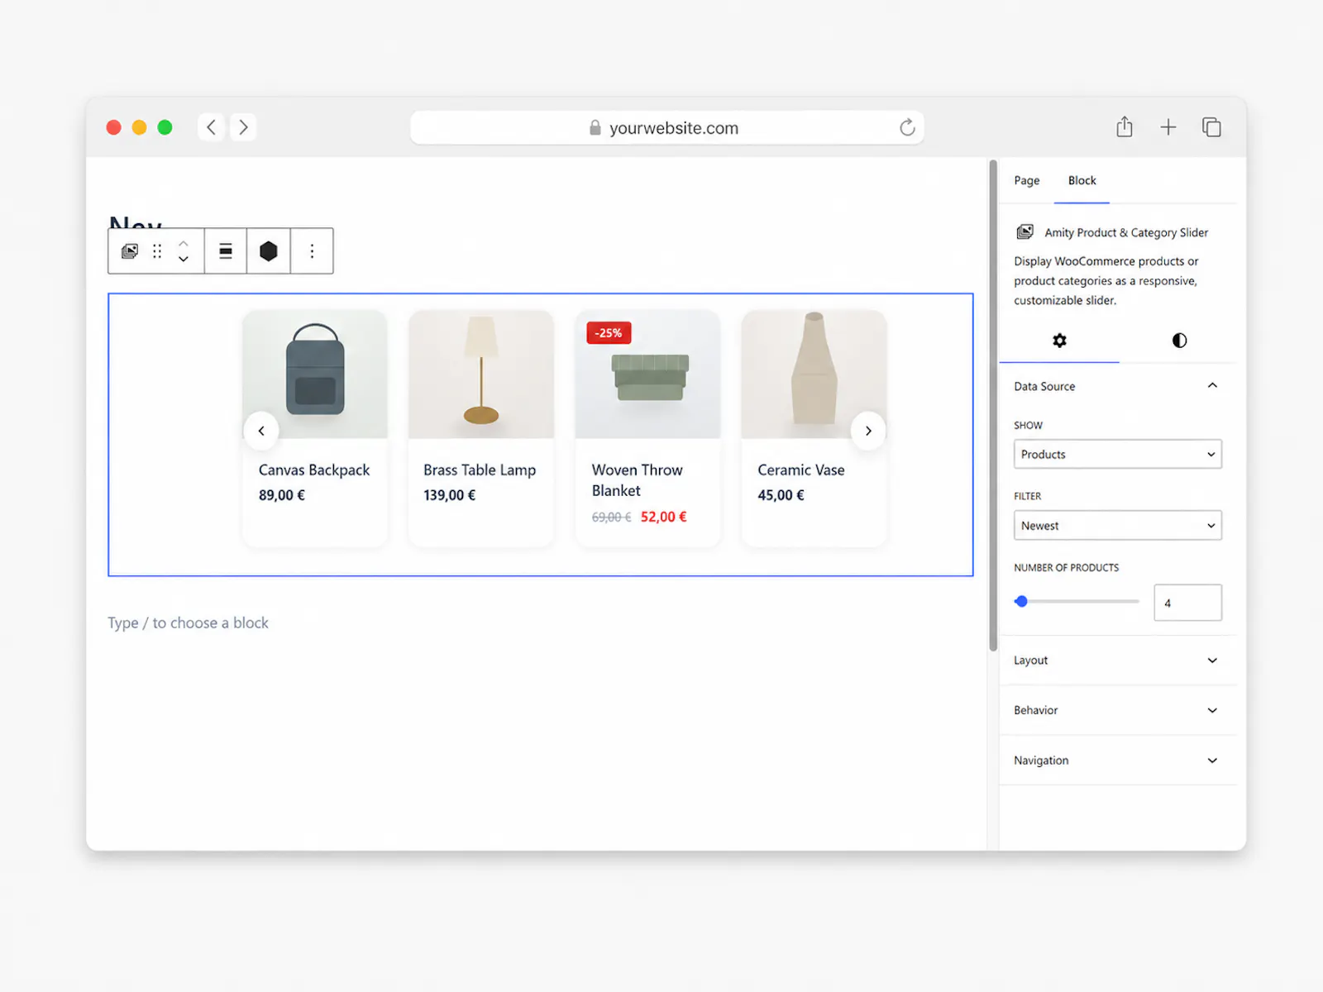Click the green maximize window button
This screenshot has width=1323, height=992.
click(165, 127)
